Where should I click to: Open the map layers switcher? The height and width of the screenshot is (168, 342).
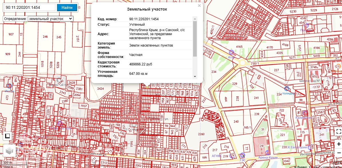point(9,151)
